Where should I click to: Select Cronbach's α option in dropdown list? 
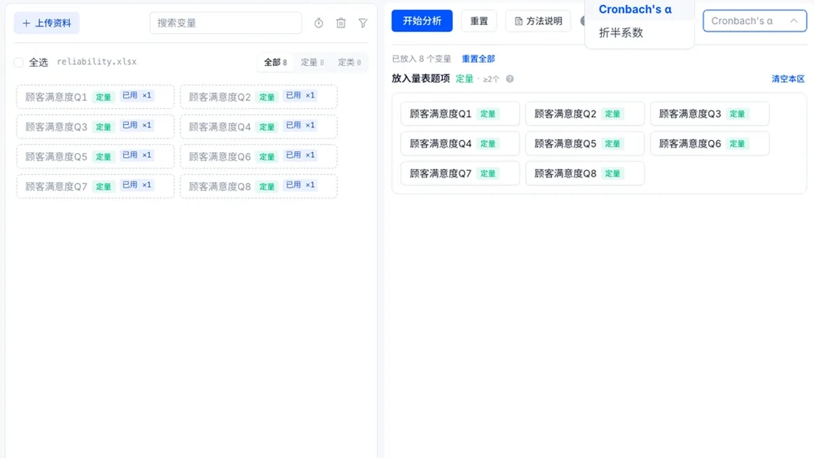click(640, 9)
